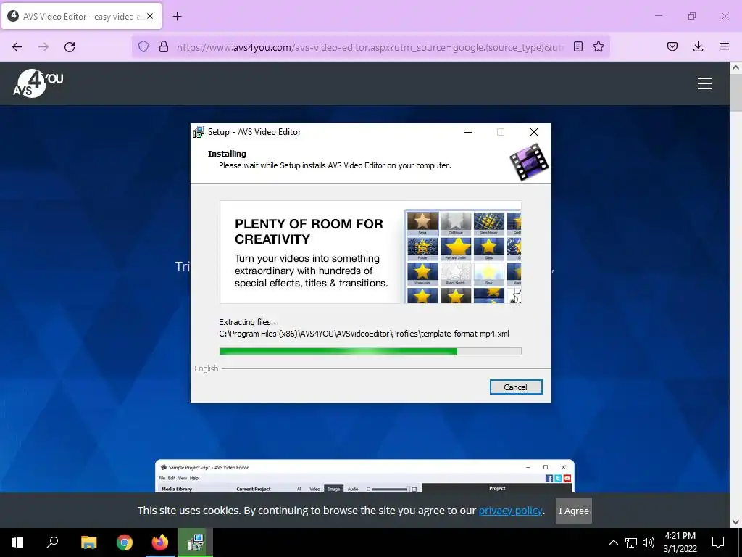Switch to Firefox in the taskbar
This screenshot has width=742, height=557.
coord(160,542)
